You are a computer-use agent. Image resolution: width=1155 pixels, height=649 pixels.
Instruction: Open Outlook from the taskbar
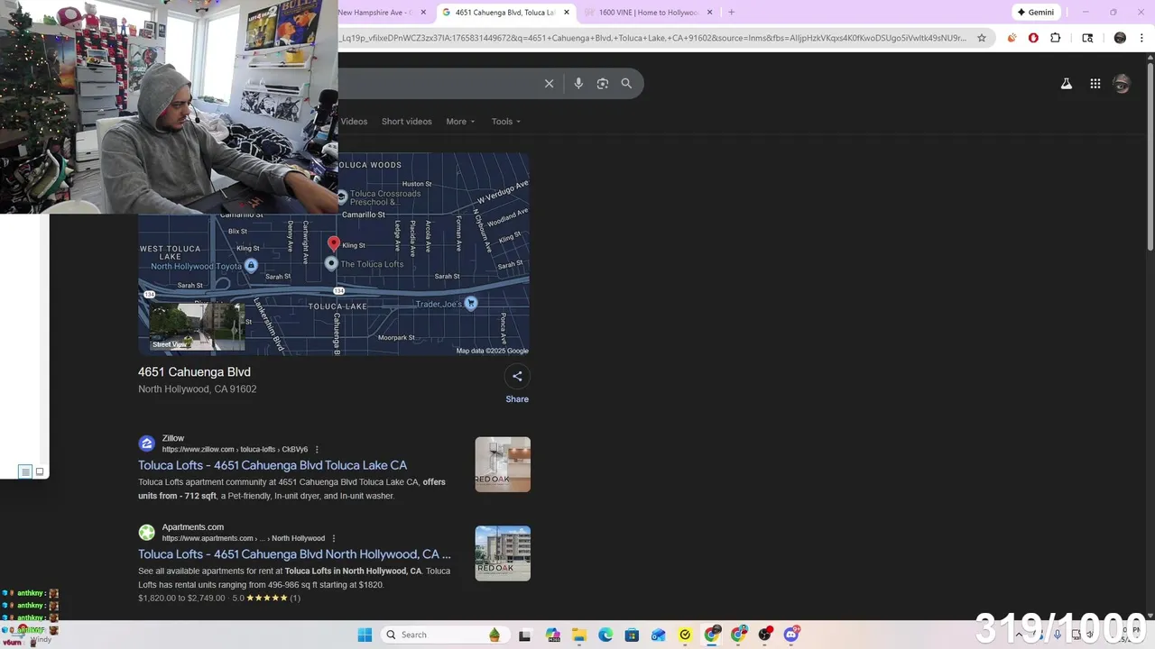click(659, 635)
